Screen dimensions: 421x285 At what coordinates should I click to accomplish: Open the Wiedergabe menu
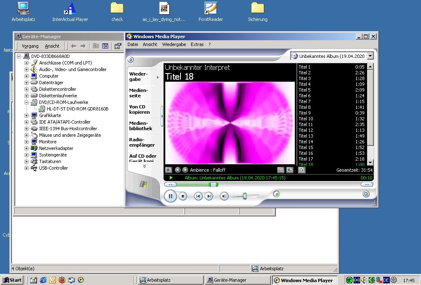click(174, 44)
